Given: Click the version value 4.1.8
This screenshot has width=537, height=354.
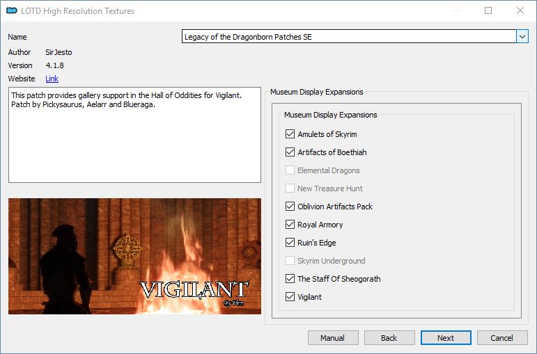Looking at the screenshot, I should (x=55, y=65).
